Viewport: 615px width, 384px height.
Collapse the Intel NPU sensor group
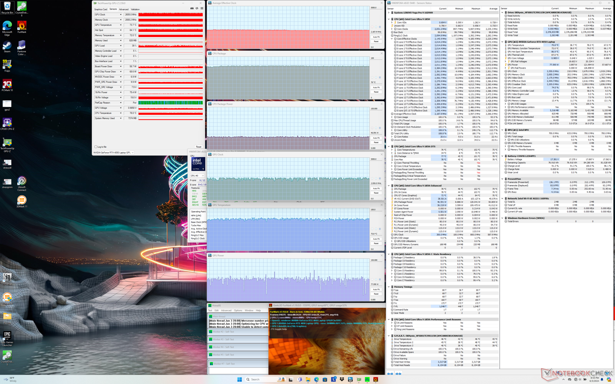coord(502,130)
